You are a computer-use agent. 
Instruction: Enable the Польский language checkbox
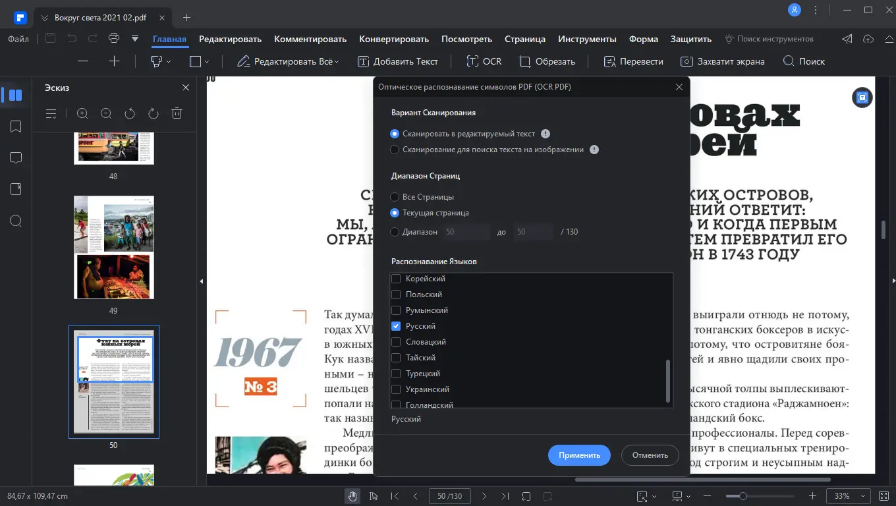(x=396, y=294)
